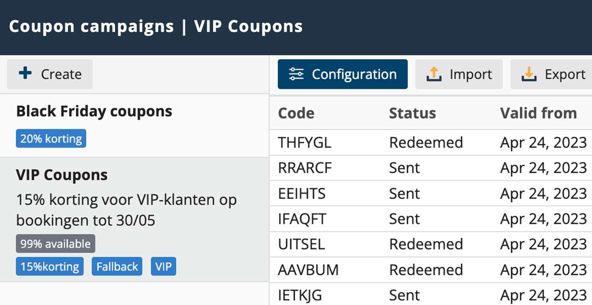Open the Configuration button

[342, 74]
